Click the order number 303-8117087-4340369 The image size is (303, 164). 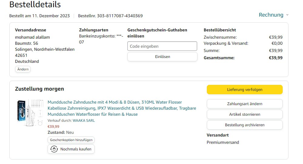(120, 16)
